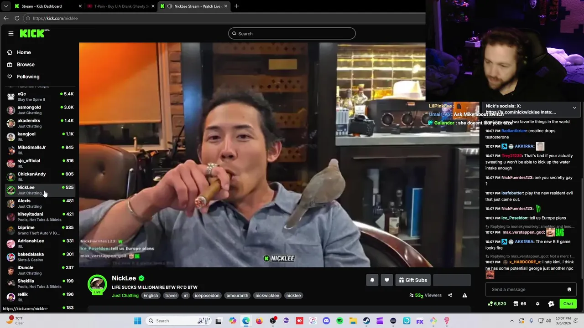Select the NickLee Stream browser tab

click(194, 6)
